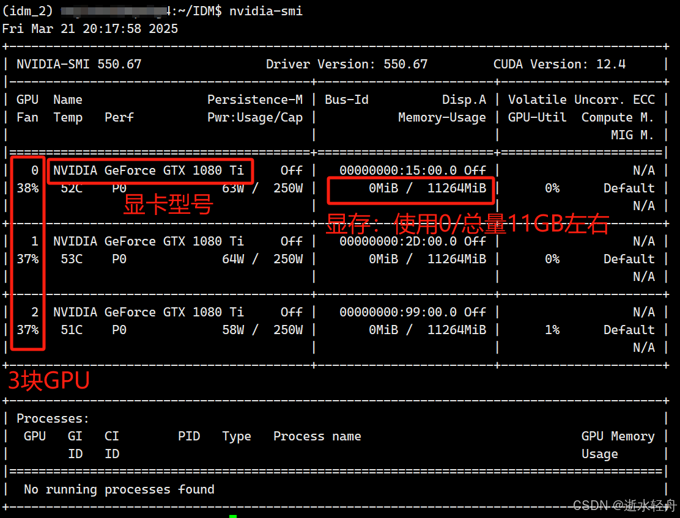Click GPU 2 power usage 58W

click(234, 330)
